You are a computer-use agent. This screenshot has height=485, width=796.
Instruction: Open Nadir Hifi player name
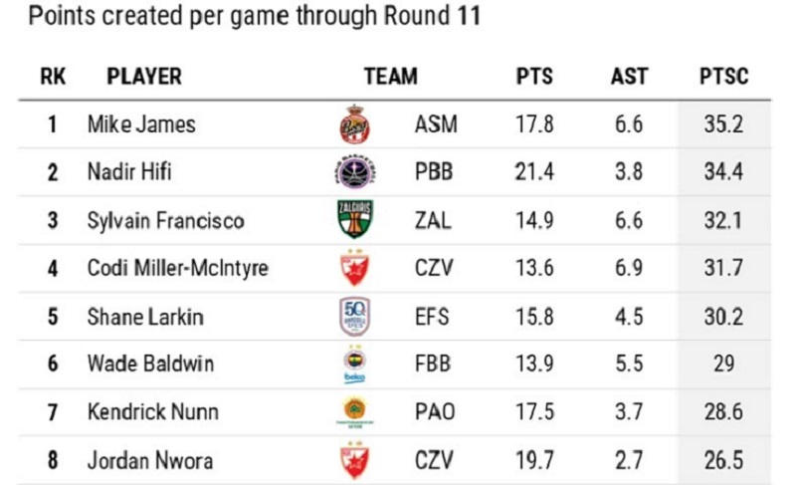tap(129, 172)
